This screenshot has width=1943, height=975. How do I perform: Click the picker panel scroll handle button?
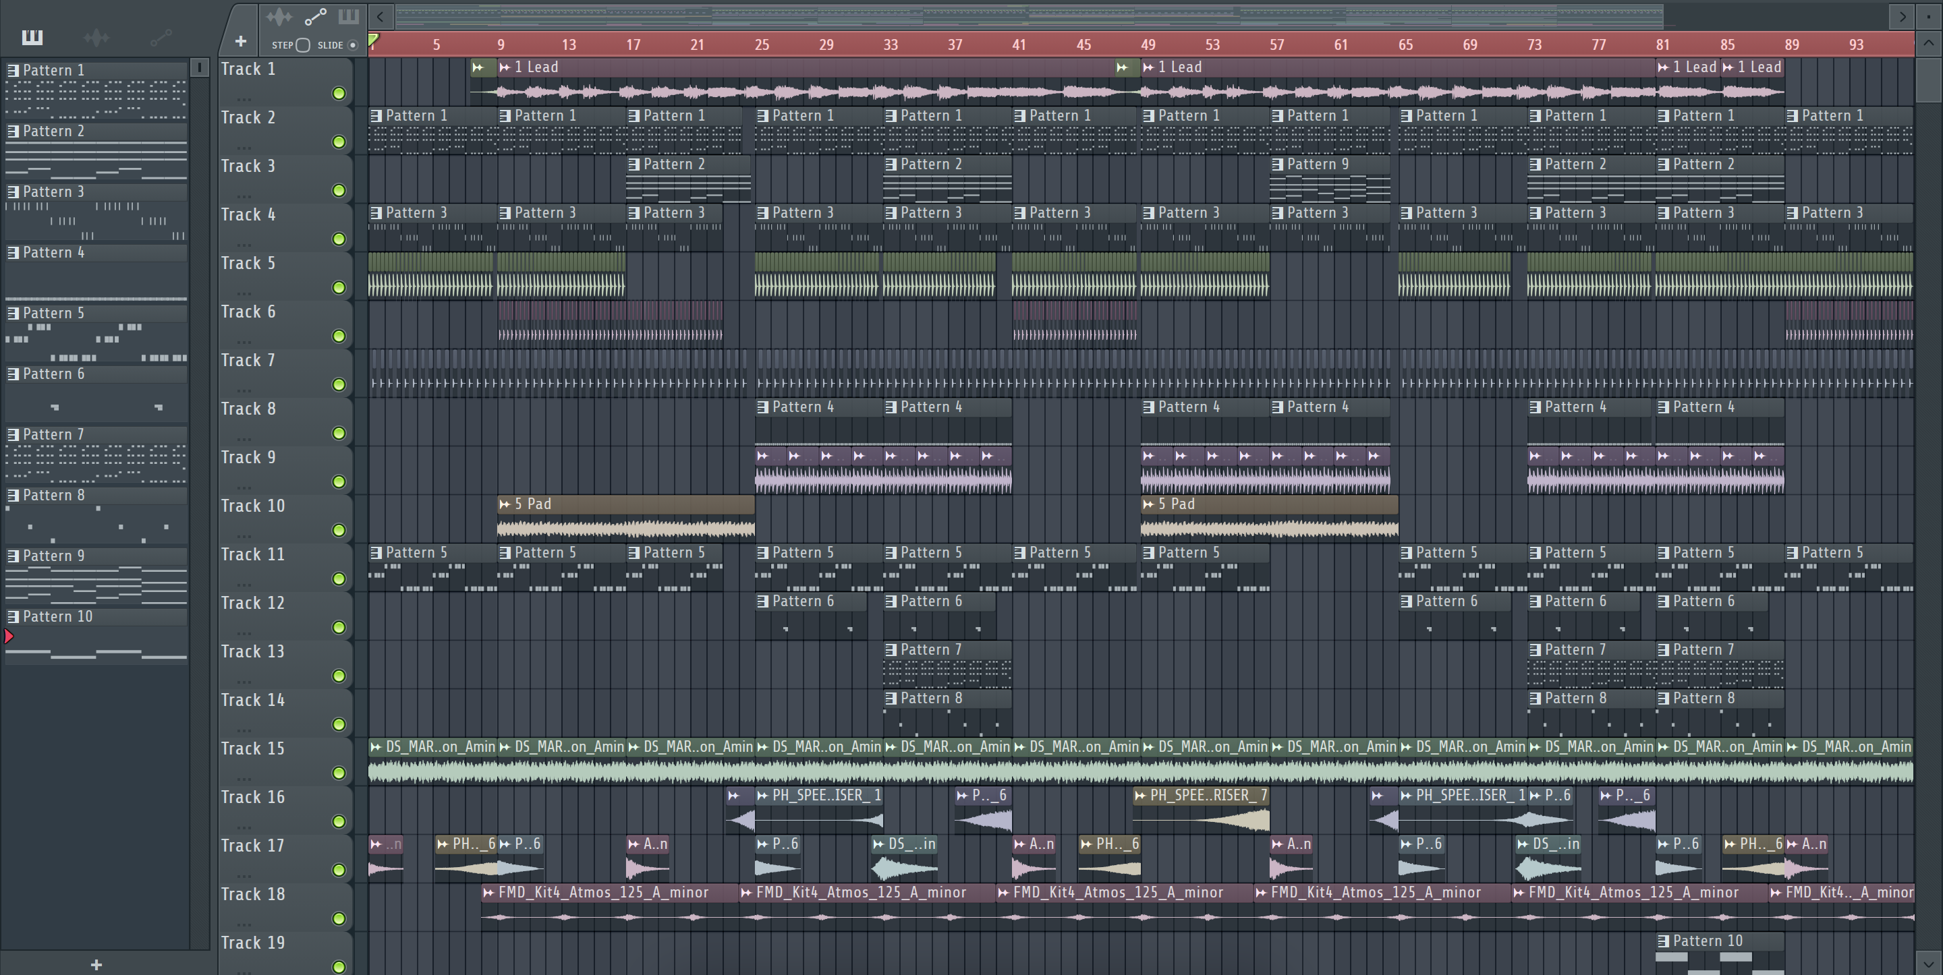pyautogui.click(x=199, y=68)
